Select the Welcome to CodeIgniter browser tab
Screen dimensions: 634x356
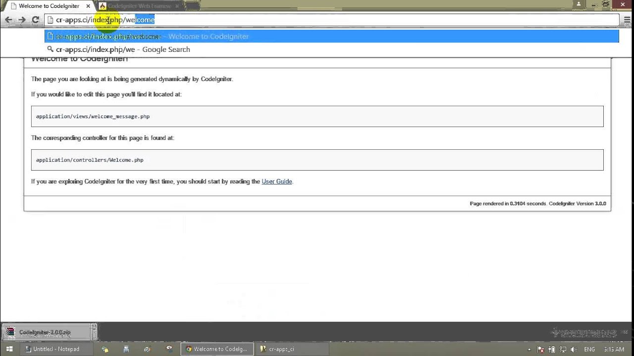pyautogui.click(x=49, y=6)
